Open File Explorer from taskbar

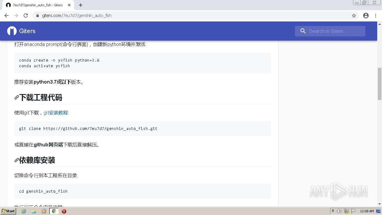coord(34,211)
